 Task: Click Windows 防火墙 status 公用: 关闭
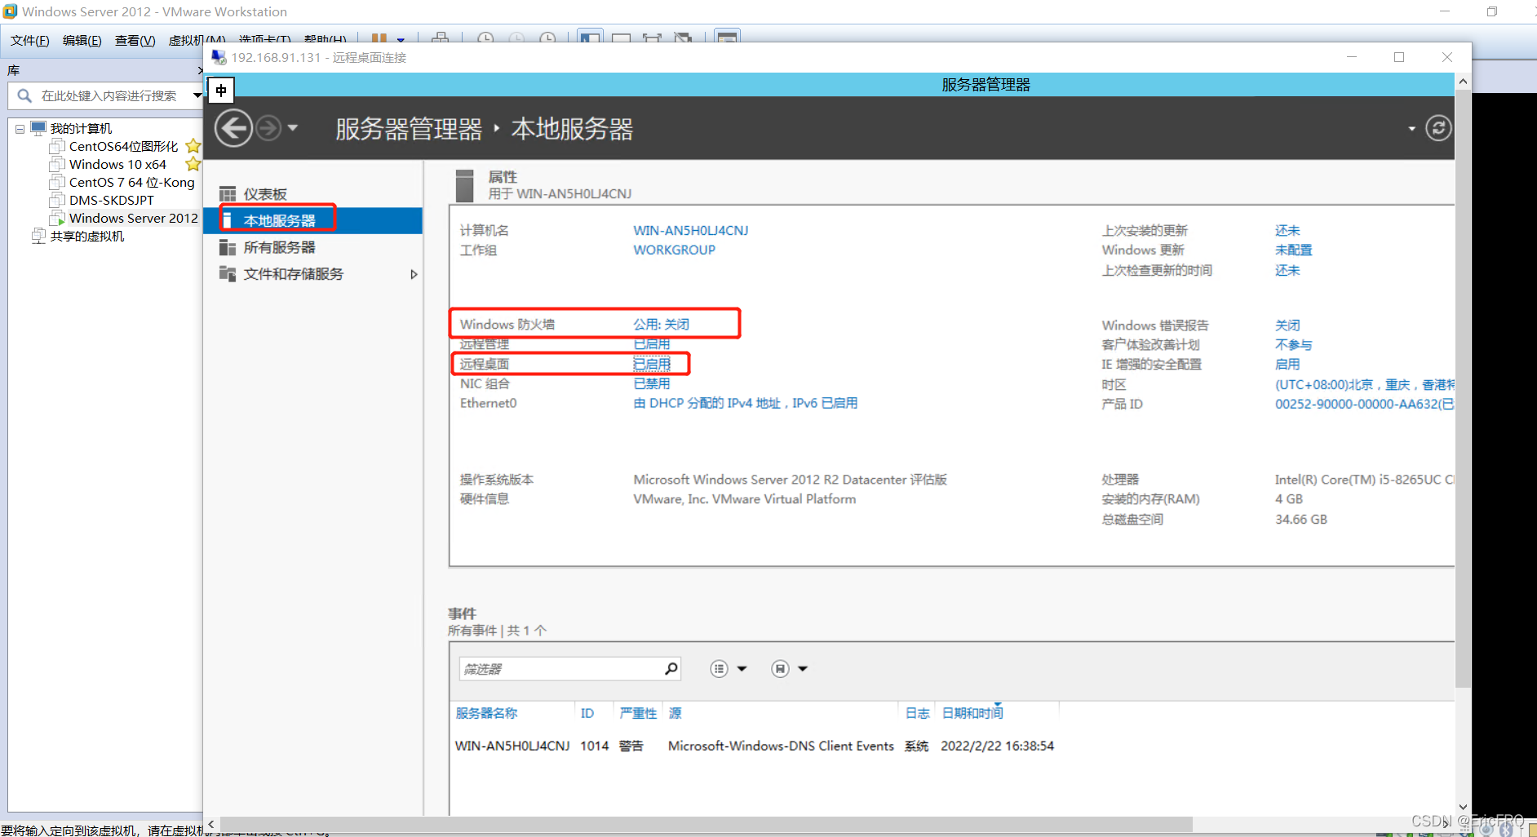click(x=661, y=324)
